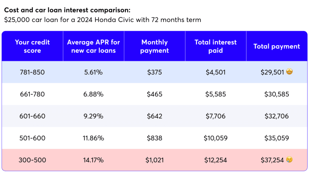Select the "Average APR for new car loans" header
Screen dimensions: 310x174
(94, 46)
